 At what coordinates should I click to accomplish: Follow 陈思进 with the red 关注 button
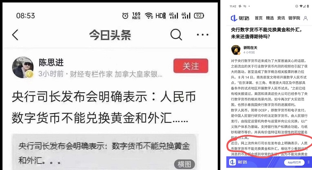(x=191, y=66)
